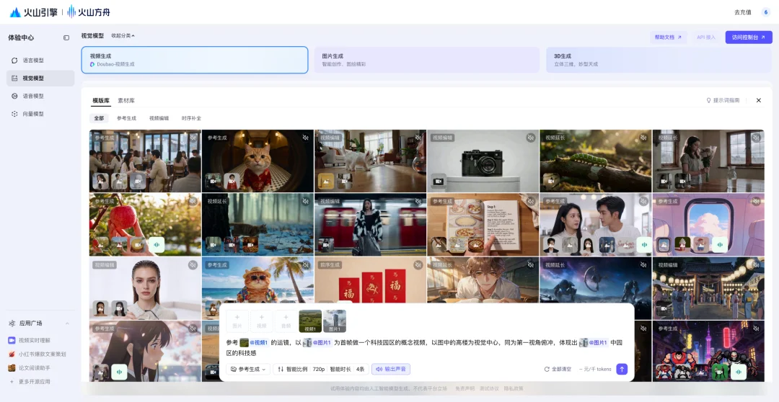Viewport: 779px width, 402px height.
Task: Open the notification badge showing 6
Action: click(765, 12)
